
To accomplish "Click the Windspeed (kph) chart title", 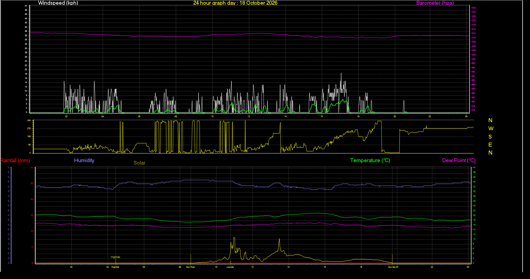I will (x=58, y=3).
